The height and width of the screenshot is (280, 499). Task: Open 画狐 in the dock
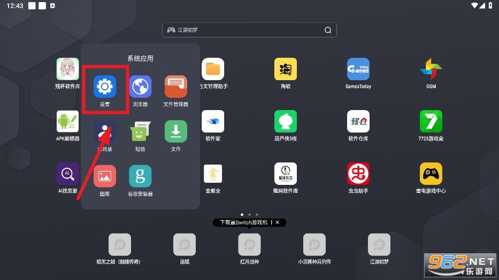pyautogui.click(x=185, y=245)
